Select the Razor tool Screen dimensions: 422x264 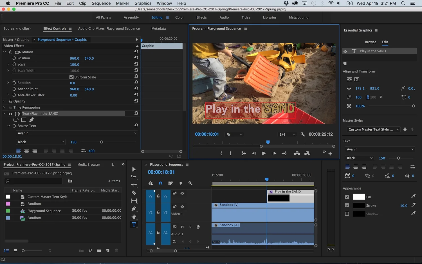134,193
